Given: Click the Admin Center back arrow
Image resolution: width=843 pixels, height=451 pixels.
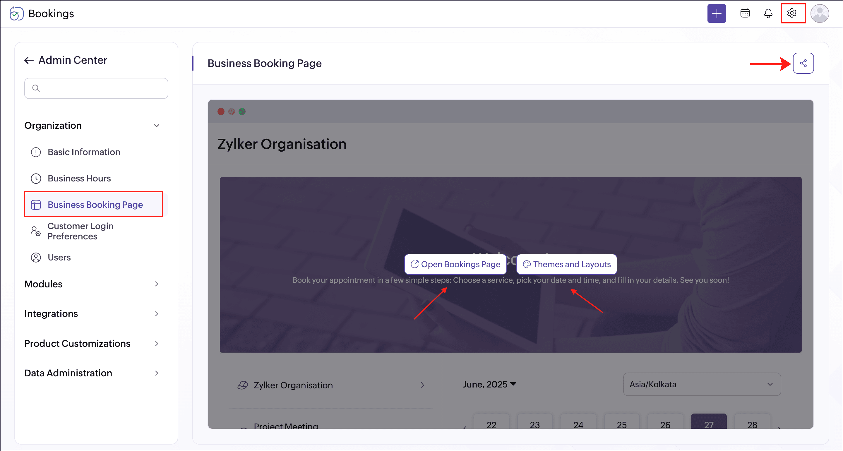Looking at the screenshot, I should tap(29, 60).
